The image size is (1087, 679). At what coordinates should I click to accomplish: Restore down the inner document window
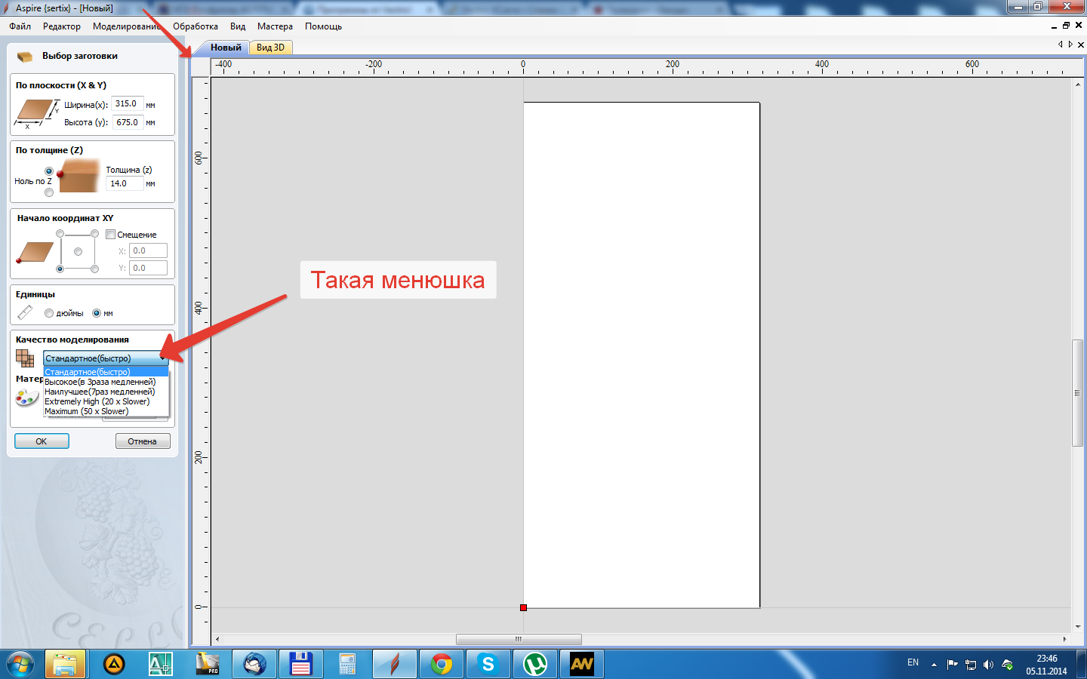[1066, 26]
